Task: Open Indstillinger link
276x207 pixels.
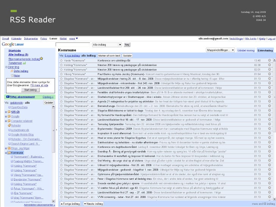Action: coord(237,39)
